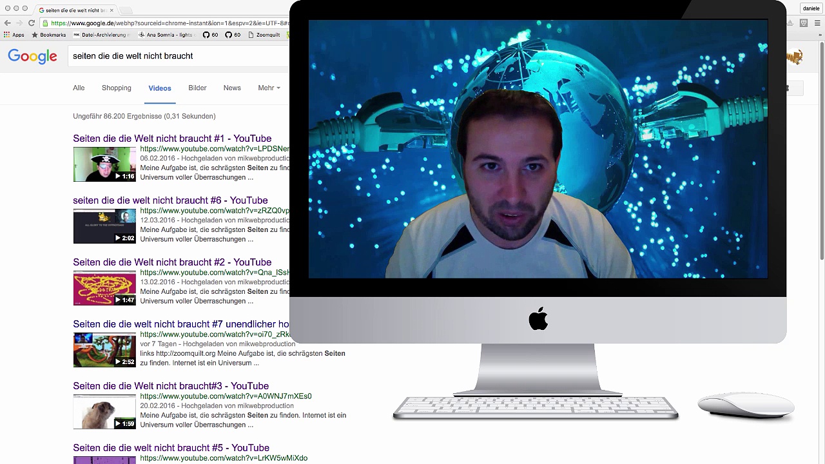This screenshot has width=825, height=464.
Task: Close the Google search tab
Action: point(112,10)
